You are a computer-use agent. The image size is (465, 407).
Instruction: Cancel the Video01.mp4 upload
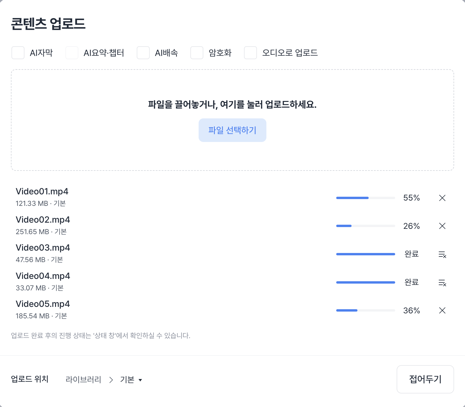[x=442, y=198]
